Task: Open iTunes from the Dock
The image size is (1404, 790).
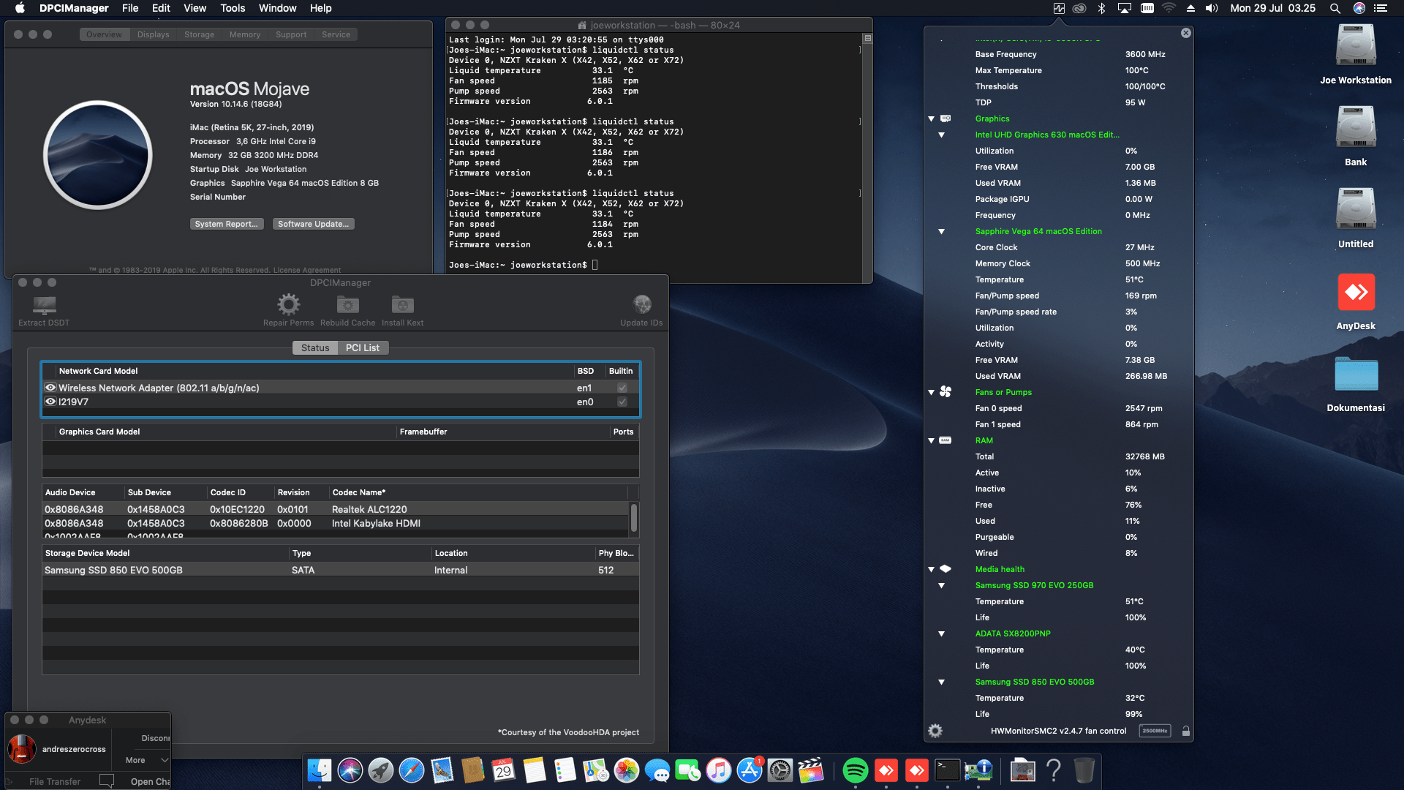Action: click(719, 770)
